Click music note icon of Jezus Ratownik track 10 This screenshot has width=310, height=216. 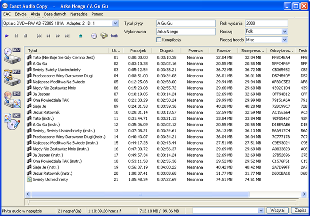(29, 112)
